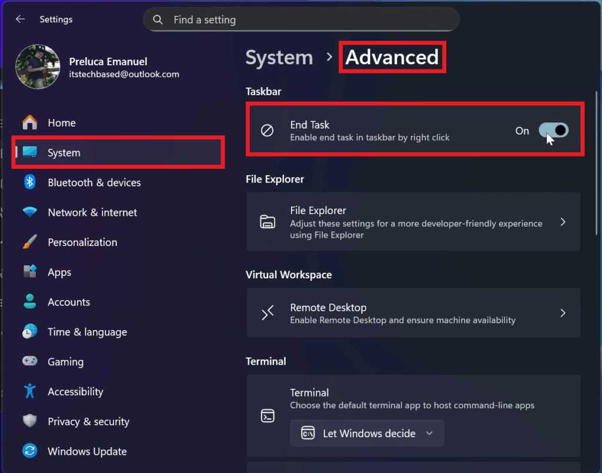This screenshot has width=602, height=473.
Task: Expand Remote Desktop settings chevron
Action: click(x=563, y=313)
